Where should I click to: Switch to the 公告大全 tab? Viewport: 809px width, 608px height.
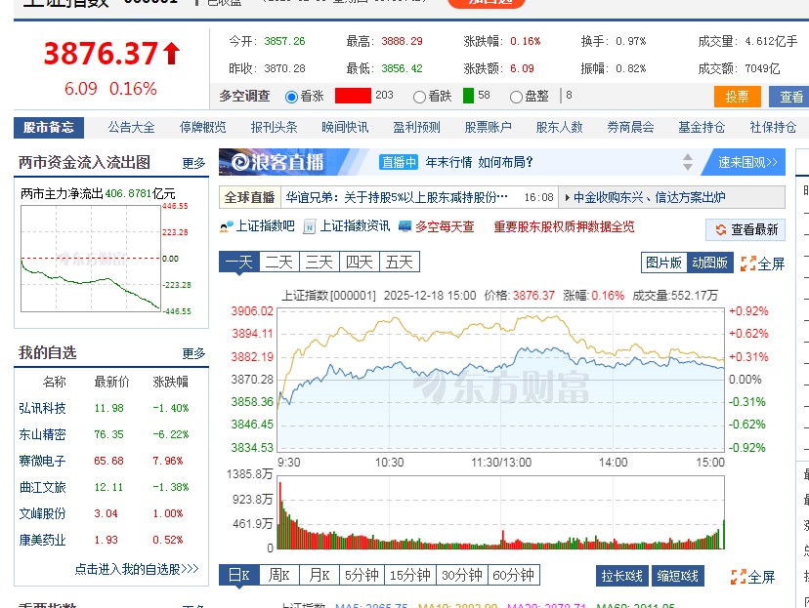click(x=128, y=126)
